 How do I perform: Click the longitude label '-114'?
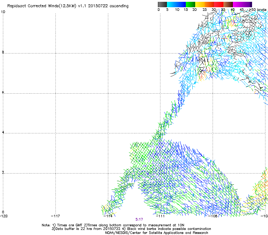(108, 216)
